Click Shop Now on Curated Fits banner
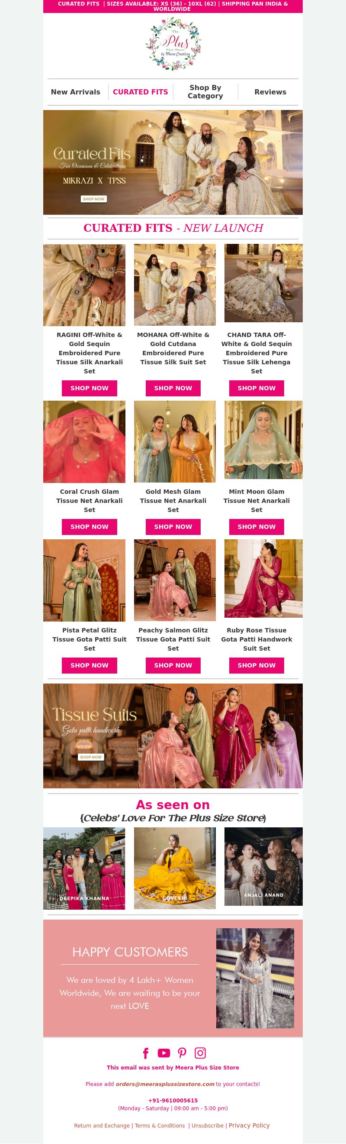346x1144 pixels. 93,199
